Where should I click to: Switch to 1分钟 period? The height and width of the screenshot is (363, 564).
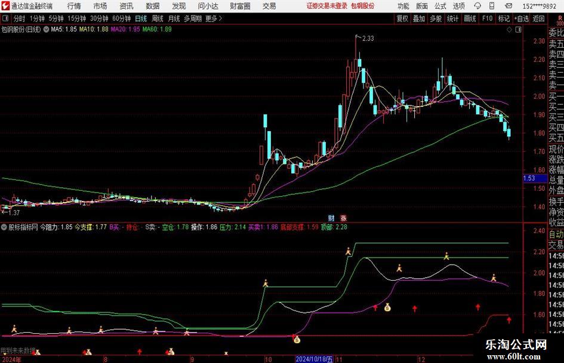[x=37, y=18]
